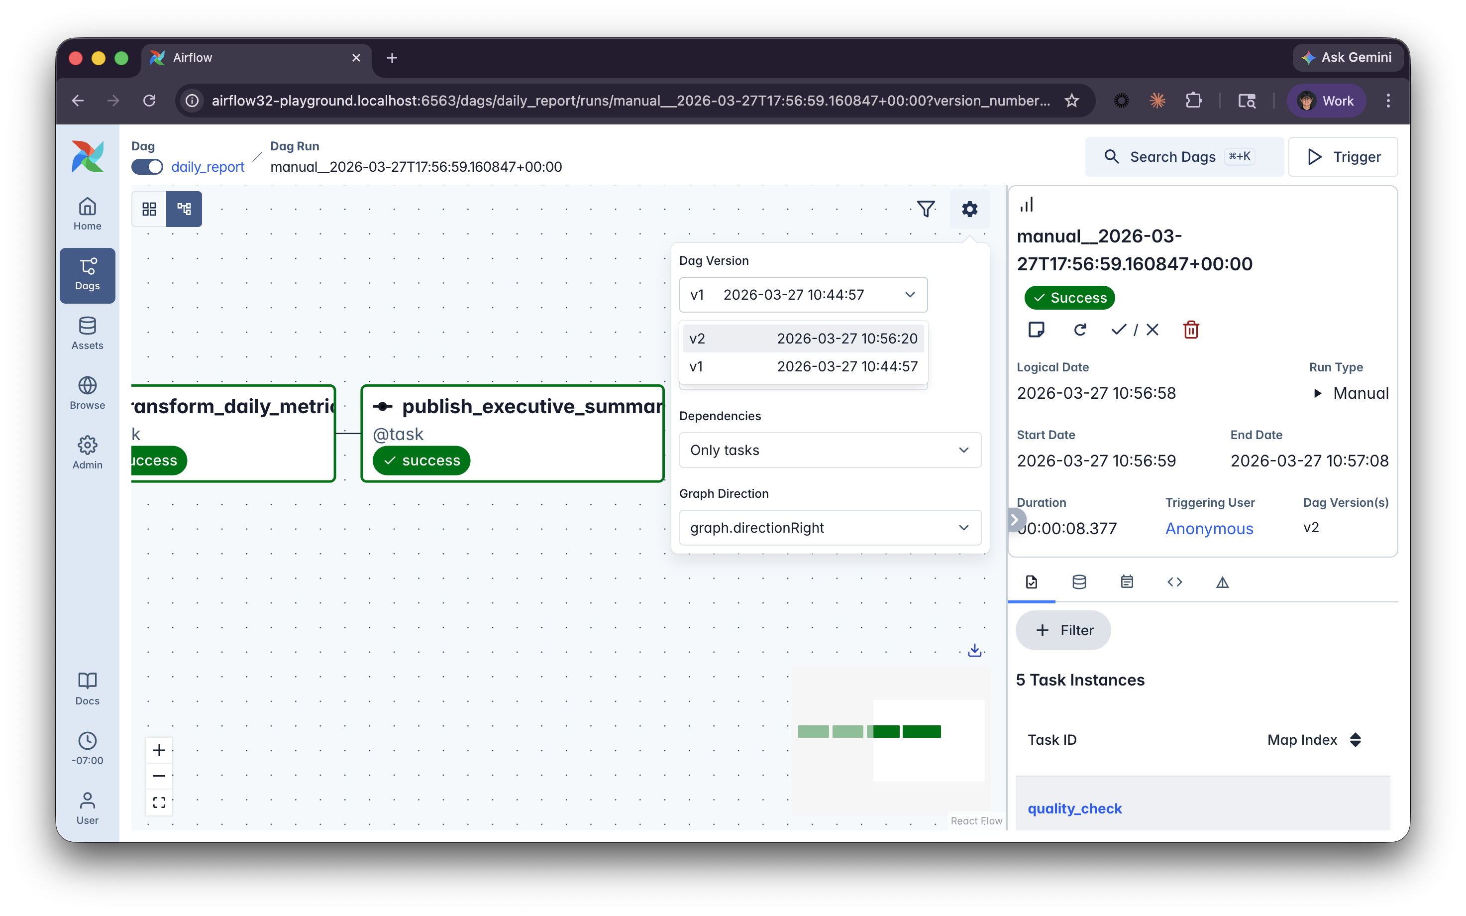Open the quality_check task link

[1074, 808]
